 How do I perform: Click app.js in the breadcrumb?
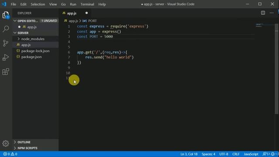pyautogui.click(x=73, y=21)
